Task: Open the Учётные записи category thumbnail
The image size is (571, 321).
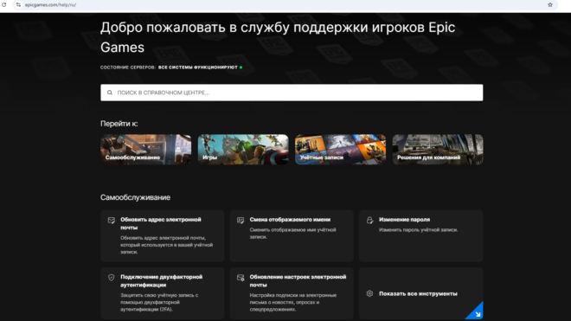Action: click(x=340, y=150)
